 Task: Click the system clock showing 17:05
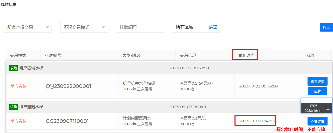click(313, 108)
